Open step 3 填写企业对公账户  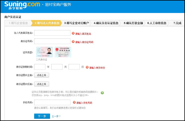click(77, 23)
